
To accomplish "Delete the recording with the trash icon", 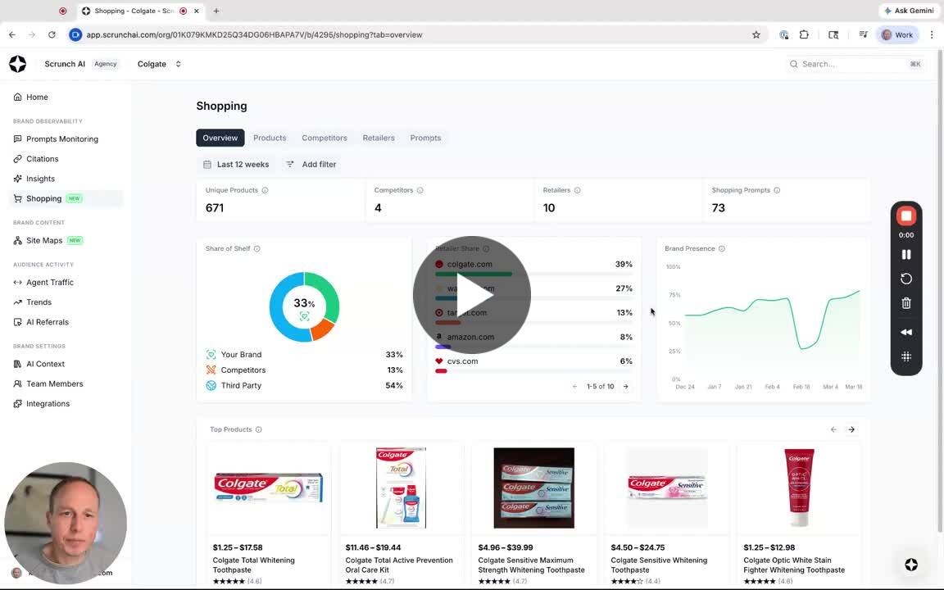I will 906,303.
